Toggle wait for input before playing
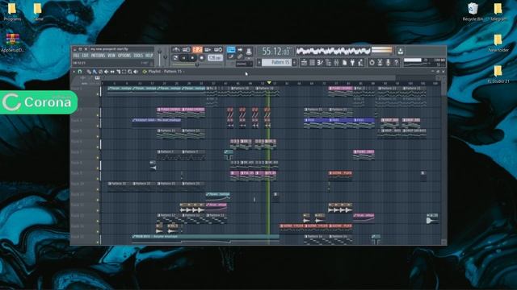Image resolution: width=517 pixels, height=290 pixels. (x=187, y=50)
